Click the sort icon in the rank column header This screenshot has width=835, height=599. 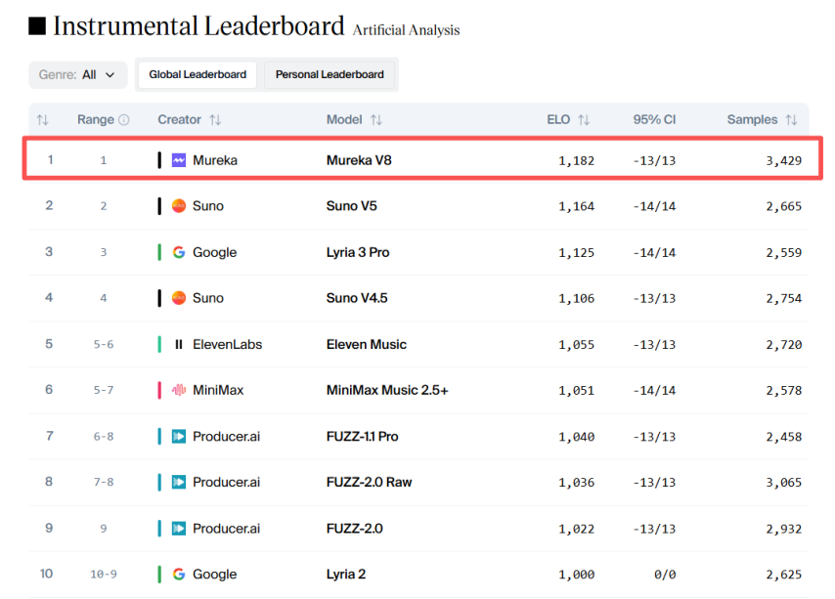click(x=42, y=120)
